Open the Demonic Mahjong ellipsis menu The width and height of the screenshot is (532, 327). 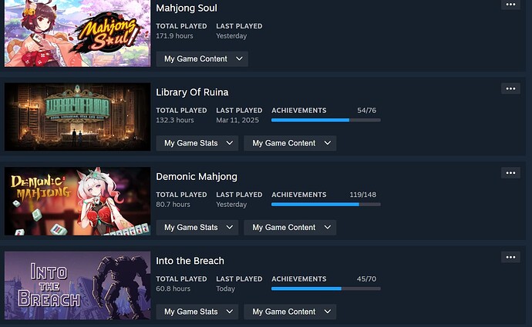(510, 173)
